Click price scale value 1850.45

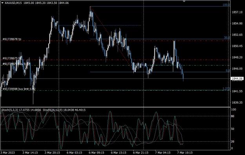237,46
